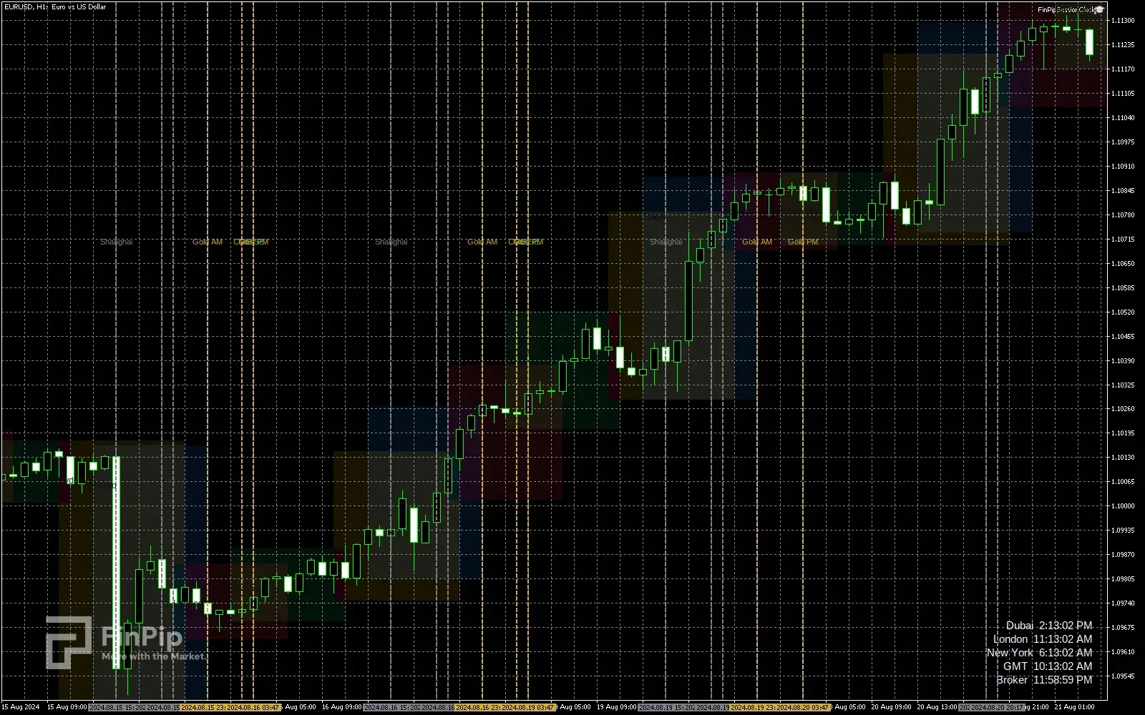
Task: Click the 19 Aug 09:00 time axis label
Action: coord(616,707)
